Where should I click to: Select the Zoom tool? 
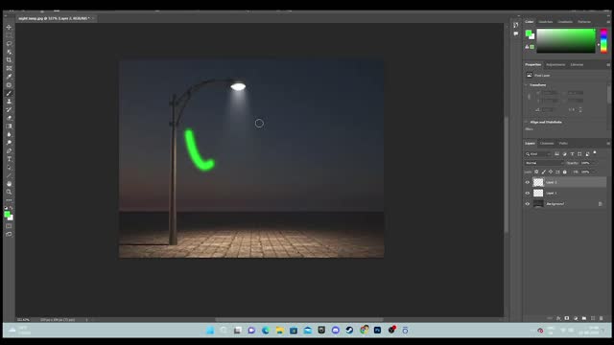(x=9, y=192)
